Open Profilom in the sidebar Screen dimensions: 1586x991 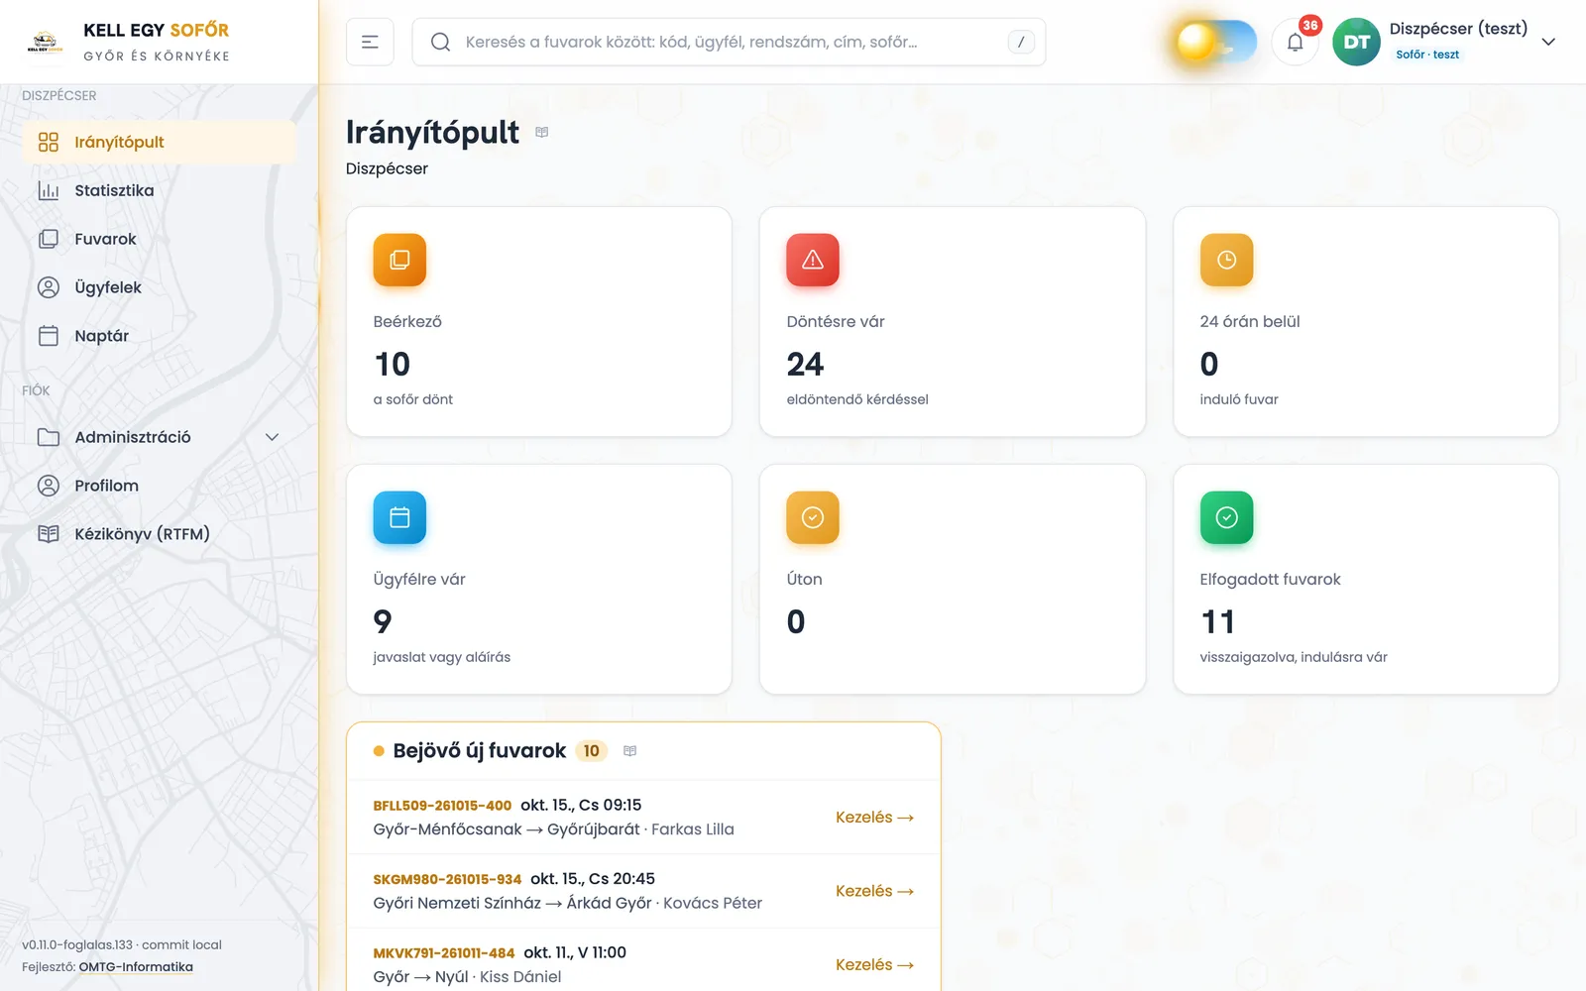click(159, 486)
